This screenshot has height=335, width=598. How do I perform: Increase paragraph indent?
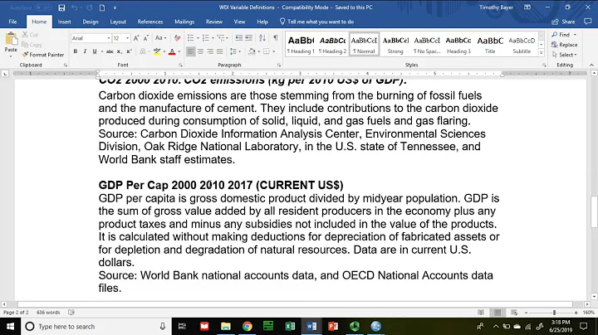click(x=248, y=37)
